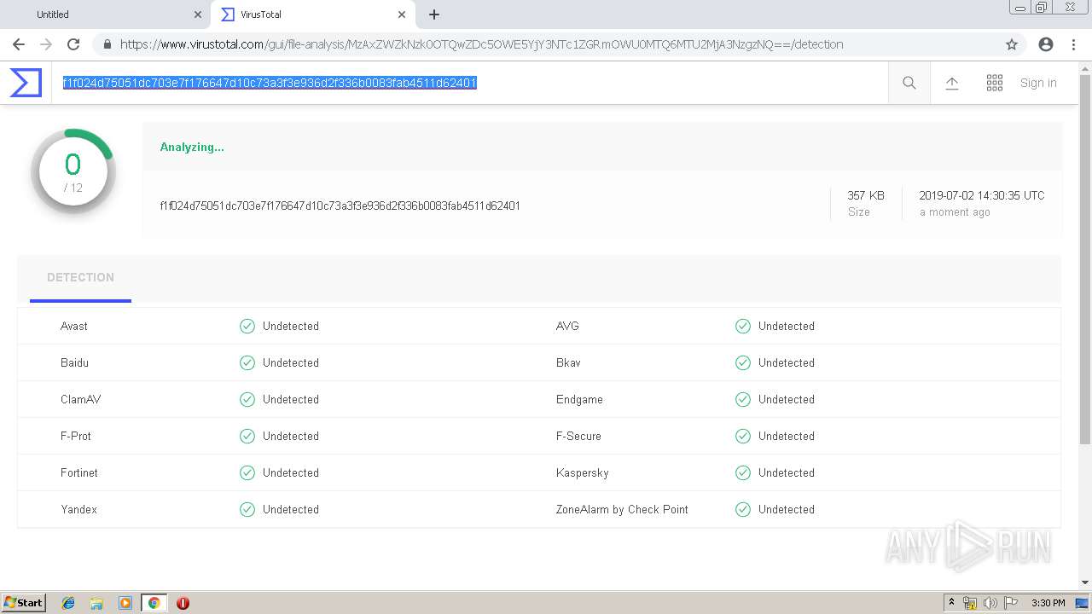
Task: Open the Chrome profile icon
Action: [1046, 44]
